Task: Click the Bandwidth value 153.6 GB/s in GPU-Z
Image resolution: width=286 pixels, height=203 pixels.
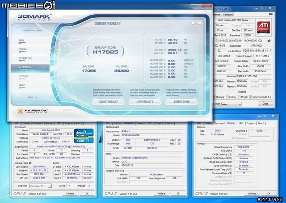Action: (x=260, y=71)
